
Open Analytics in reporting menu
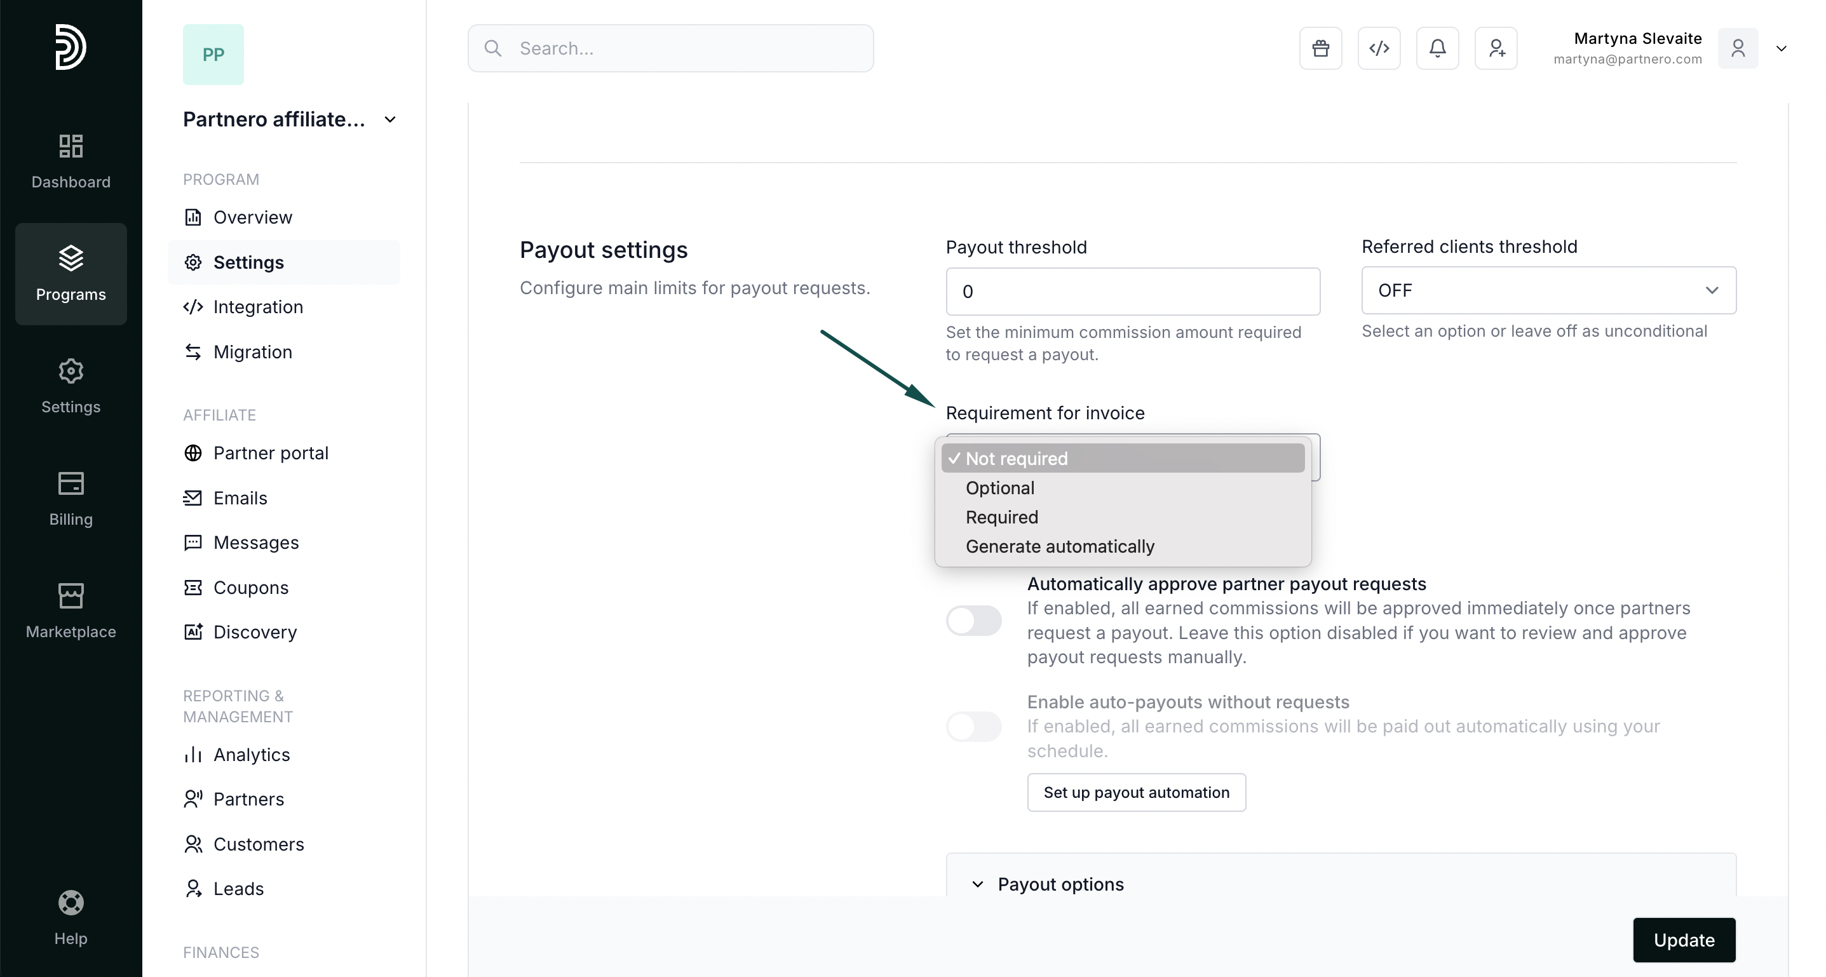point(251,755)
